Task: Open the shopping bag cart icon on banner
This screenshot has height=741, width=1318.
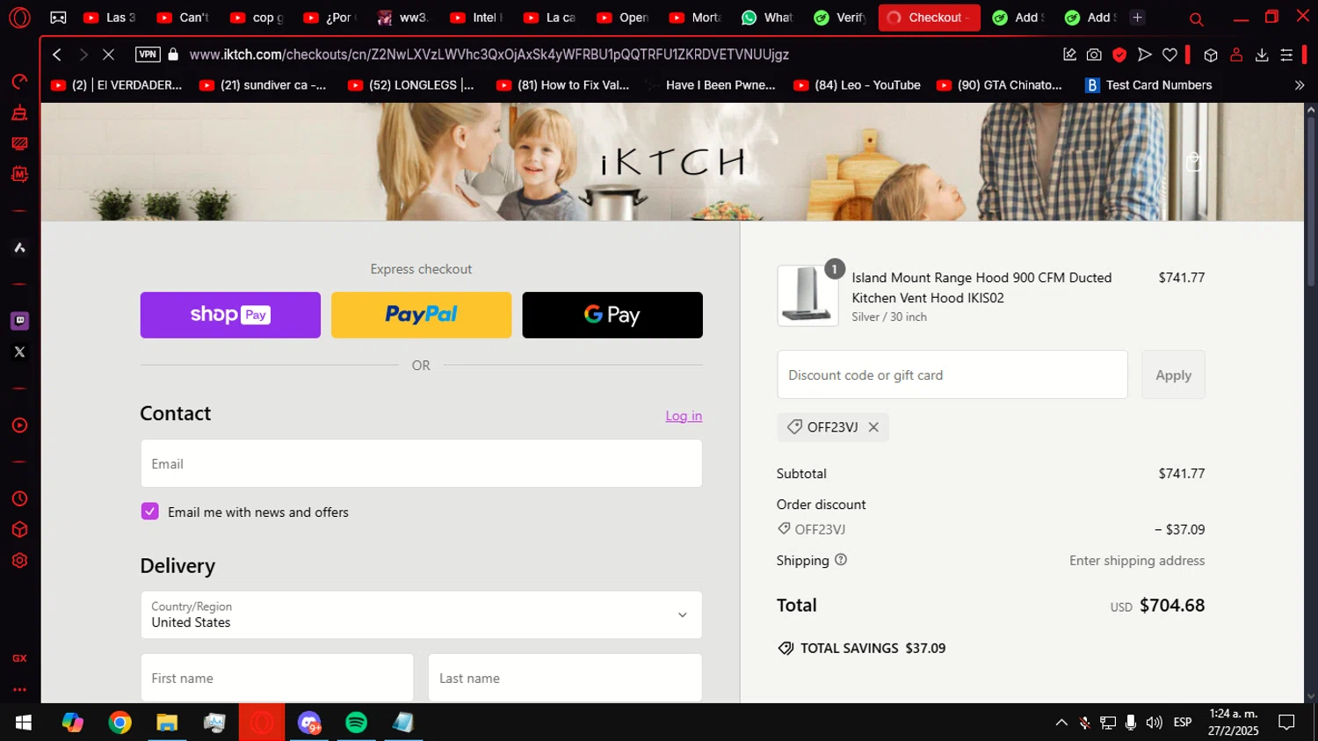Action: [1193, 162]
